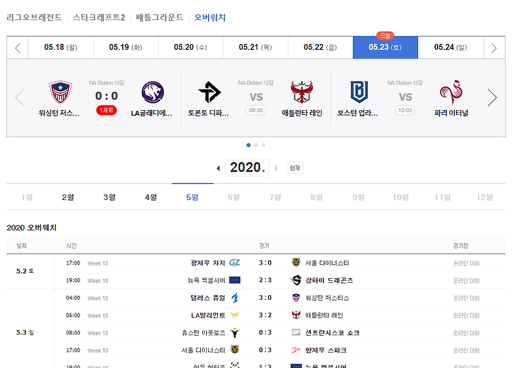Select 10월 month tab
525x368 pixels.
coord(401,197)
